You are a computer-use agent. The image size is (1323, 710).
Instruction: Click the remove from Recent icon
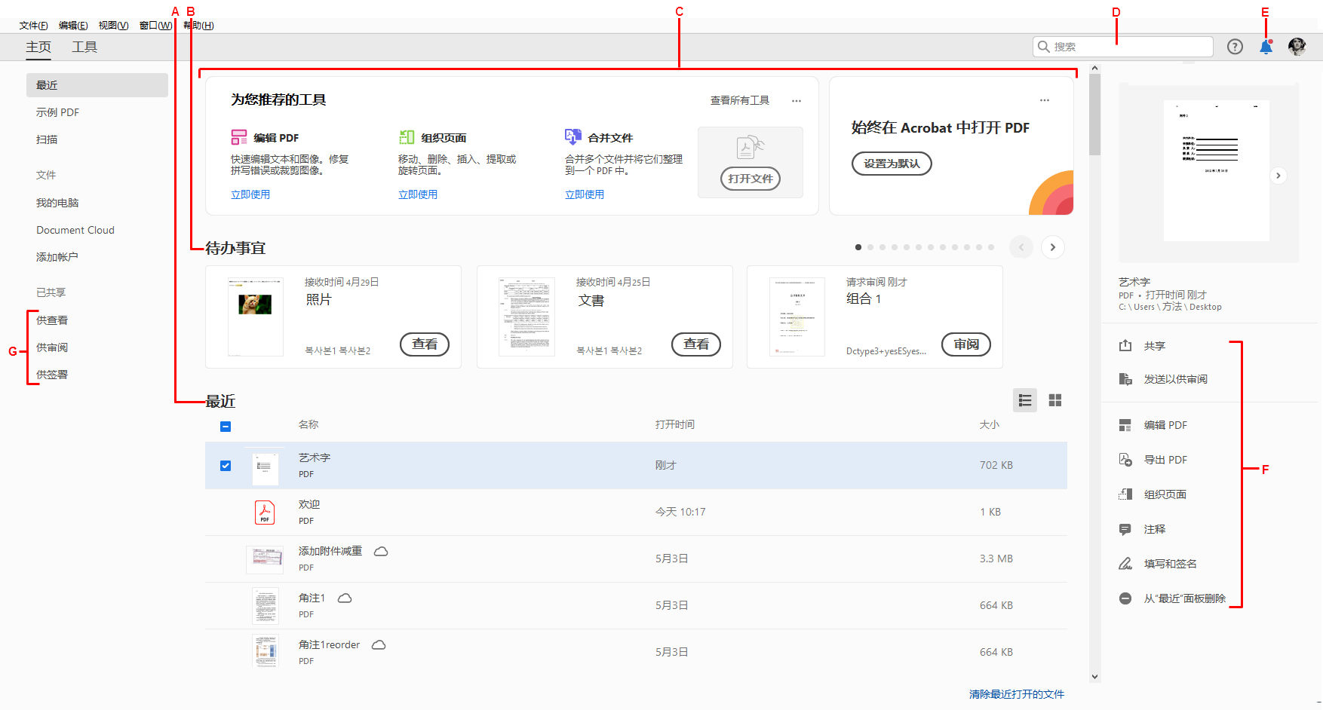pos(1125,598)
